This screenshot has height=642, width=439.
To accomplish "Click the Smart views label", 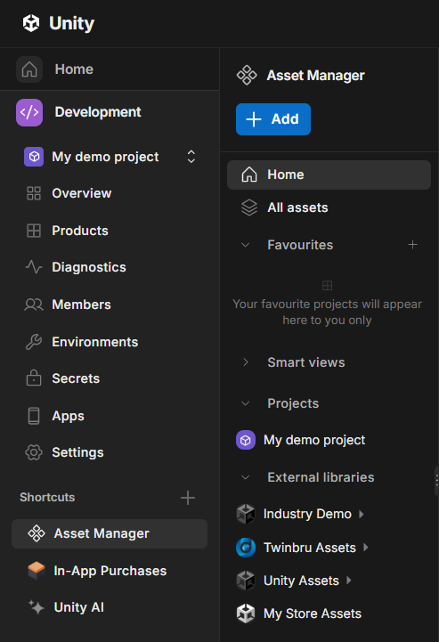I will [306, 362].
